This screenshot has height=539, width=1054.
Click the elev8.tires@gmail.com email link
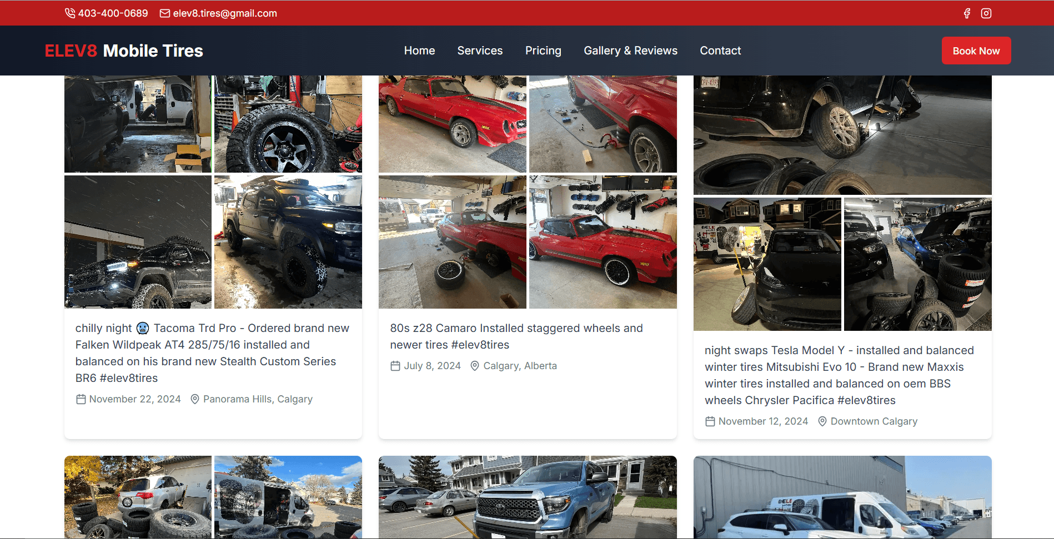coord(225,13)
